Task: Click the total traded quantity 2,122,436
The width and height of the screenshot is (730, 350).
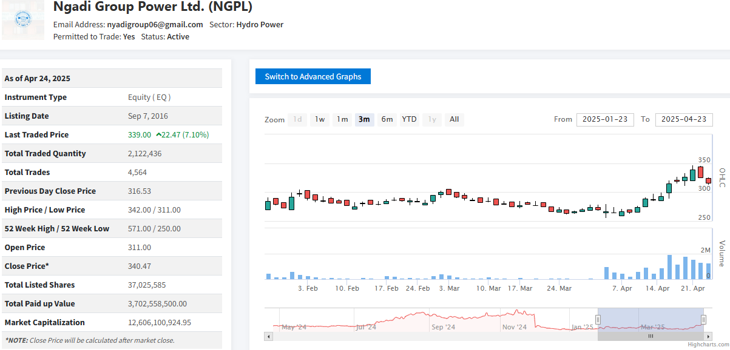Action: pyautogui.click(x=145, y=153)
